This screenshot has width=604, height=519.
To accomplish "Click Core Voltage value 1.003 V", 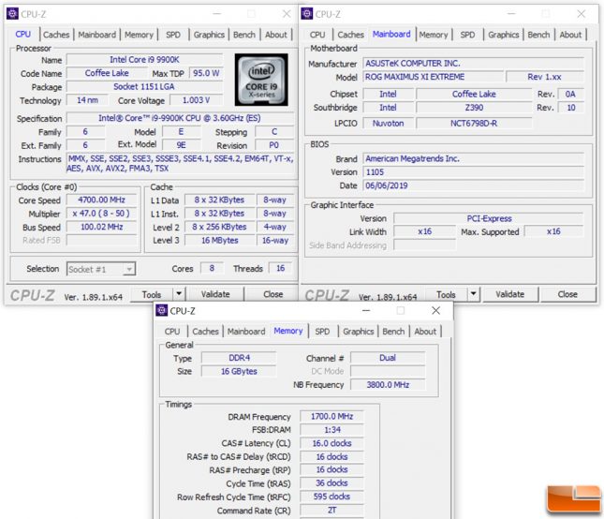I will 196,100.
